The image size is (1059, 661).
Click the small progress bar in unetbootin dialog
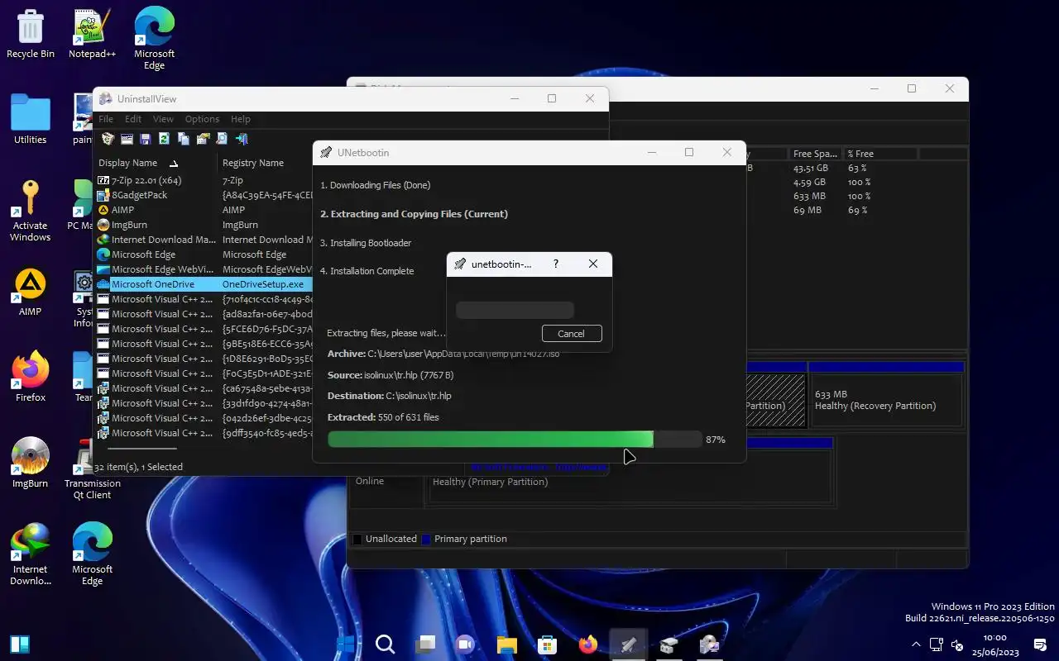[515, 311]
